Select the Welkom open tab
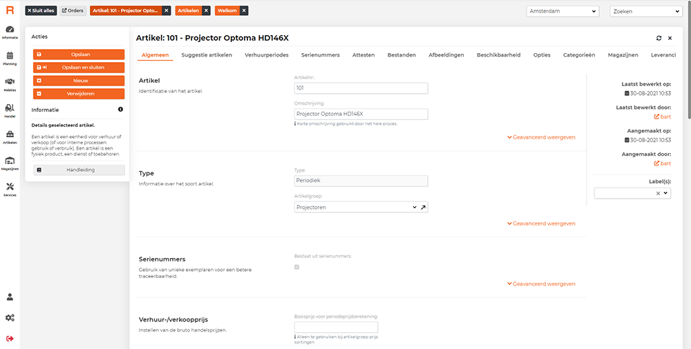 point(227,10)
